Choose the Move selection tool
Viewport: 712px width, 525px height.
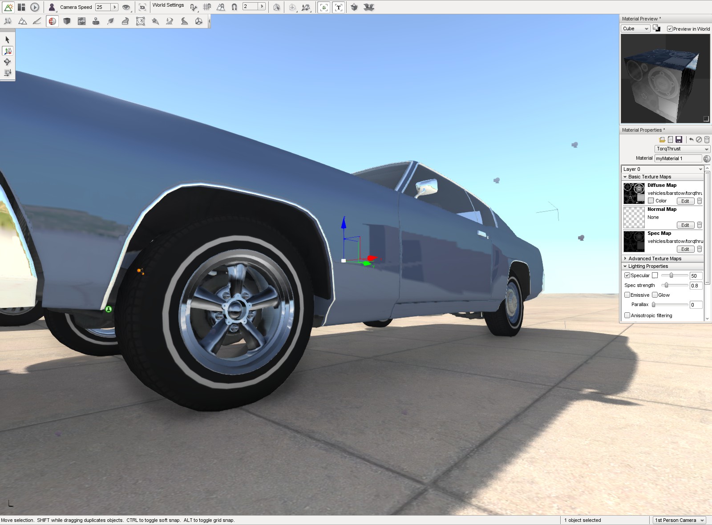8,51
